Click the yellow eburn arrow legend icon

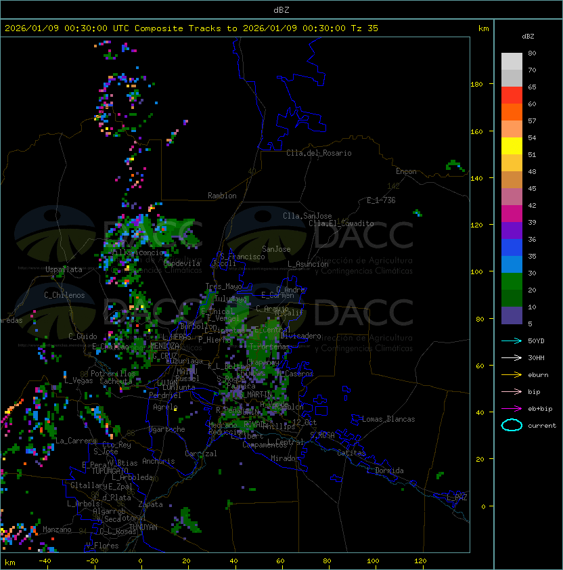point(512,375)
